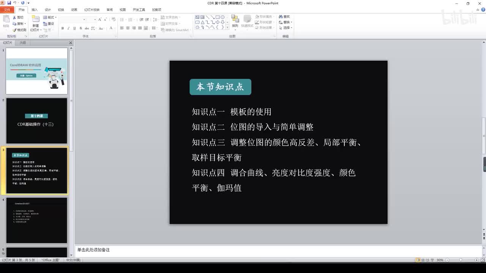Toggle Align Text Left
486x273 pixels.
point(122,28)
